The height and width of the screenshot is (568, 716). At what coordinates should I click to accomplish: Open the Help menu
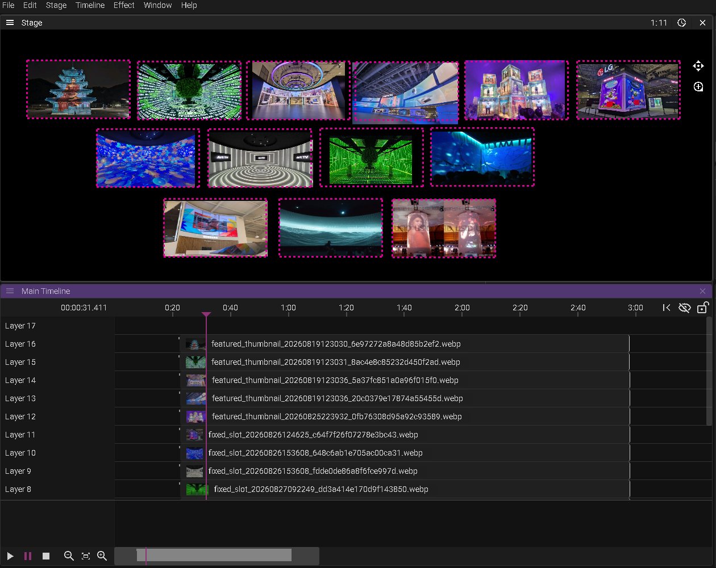click(x=189, y=5)
